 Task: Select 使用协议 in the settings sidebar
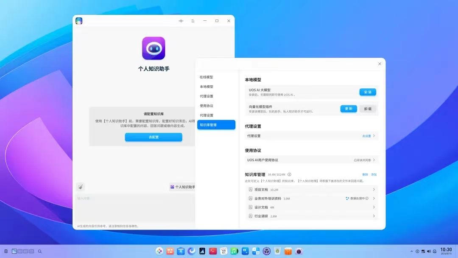206,106
